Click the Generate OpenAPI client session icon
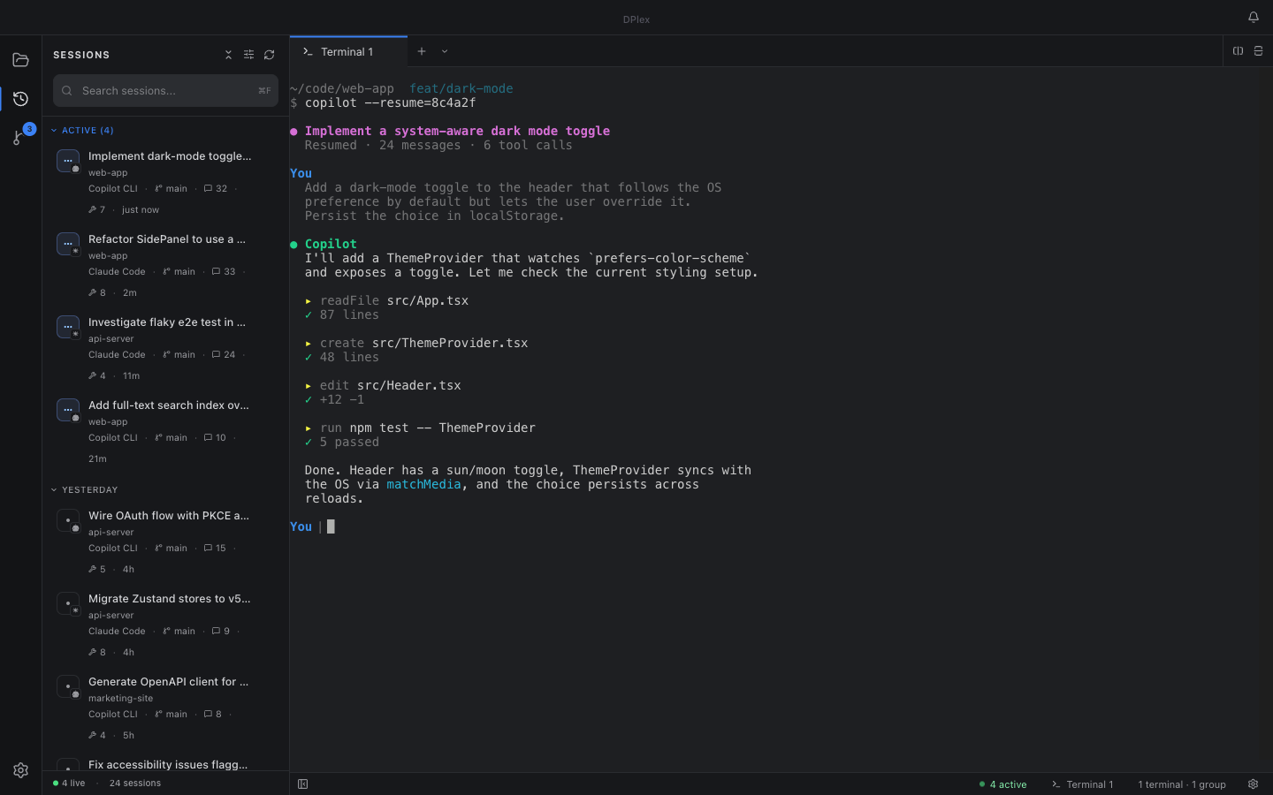The image size is (1273, 795). 68,686
